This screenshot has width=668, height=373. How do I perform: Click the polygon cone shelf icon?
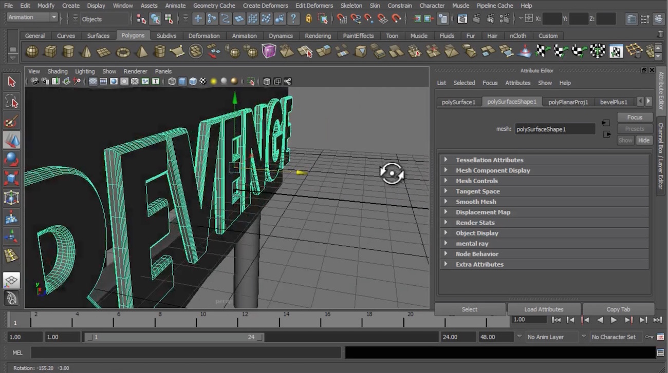tap(87, 51)
